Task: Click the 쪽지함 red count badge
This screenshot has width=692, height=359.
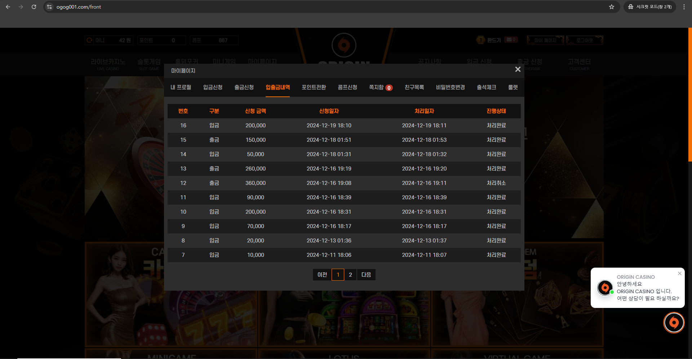Action: [389, 88]
